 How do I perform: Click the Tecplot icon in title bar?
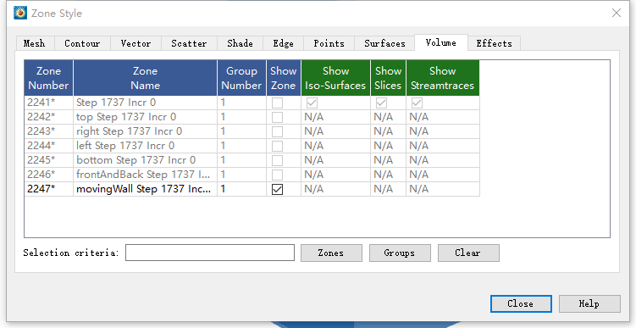[x=20, y=13]
